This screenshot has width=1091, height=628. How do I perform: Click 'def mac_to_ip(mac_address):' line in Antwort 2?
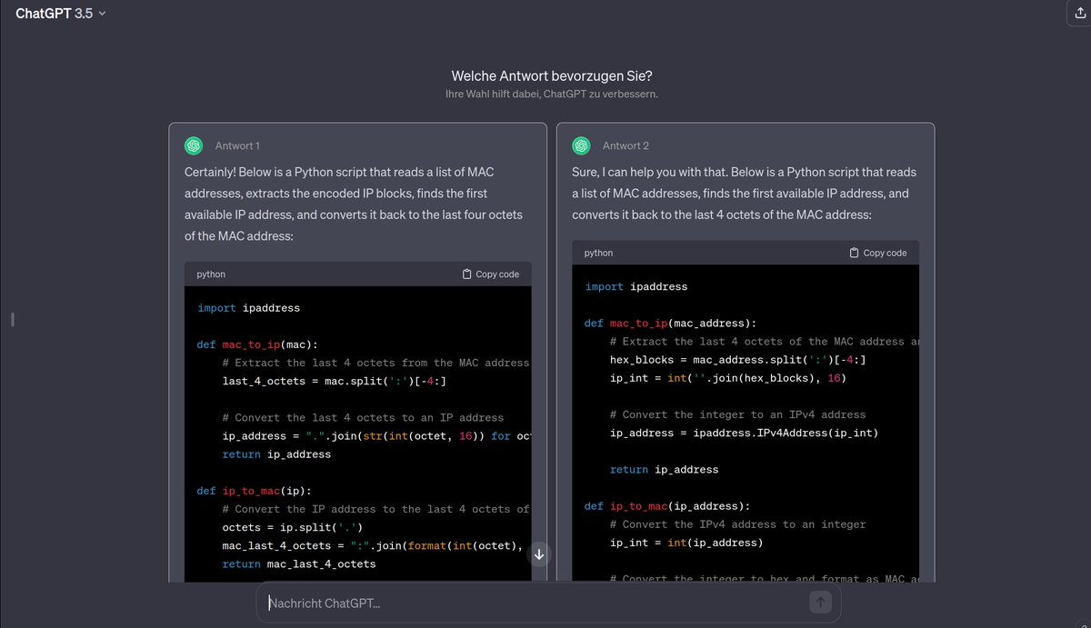coord(670,323)
